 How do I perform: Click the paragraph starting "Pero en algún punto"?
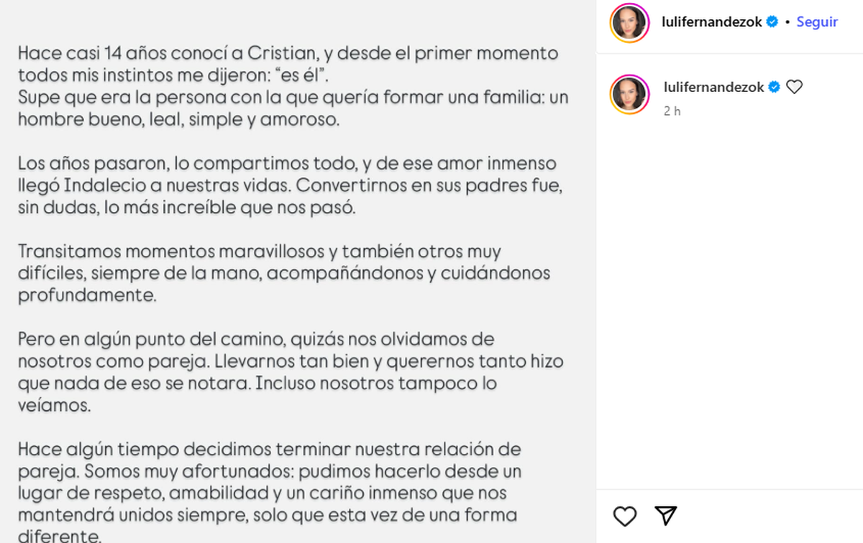(x=288, y=371)
